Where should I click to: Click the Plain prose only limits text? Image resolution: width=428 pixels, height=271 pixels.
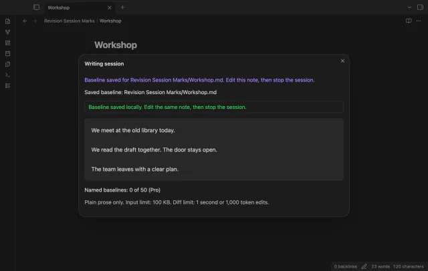point(177,202)
